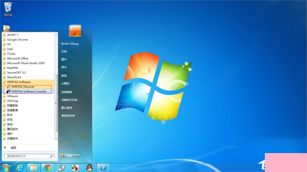Open Windows Explorer from the taskbar

(33, 168)
